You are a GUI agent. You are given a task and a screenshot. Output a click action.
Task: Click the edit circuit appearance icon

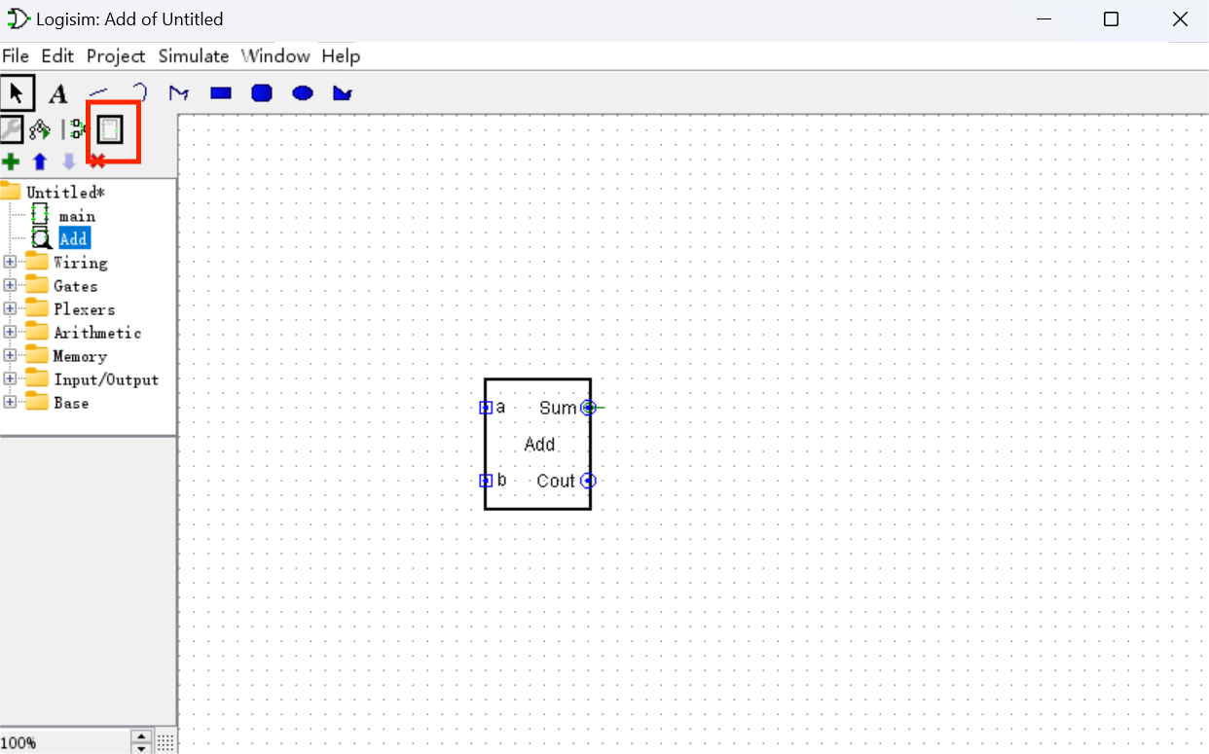pos(110,128)
